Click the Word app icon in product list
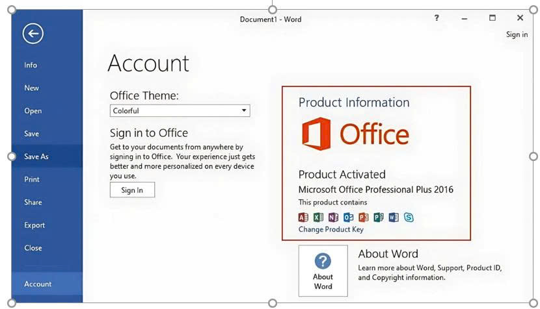 tap(394, 217)
